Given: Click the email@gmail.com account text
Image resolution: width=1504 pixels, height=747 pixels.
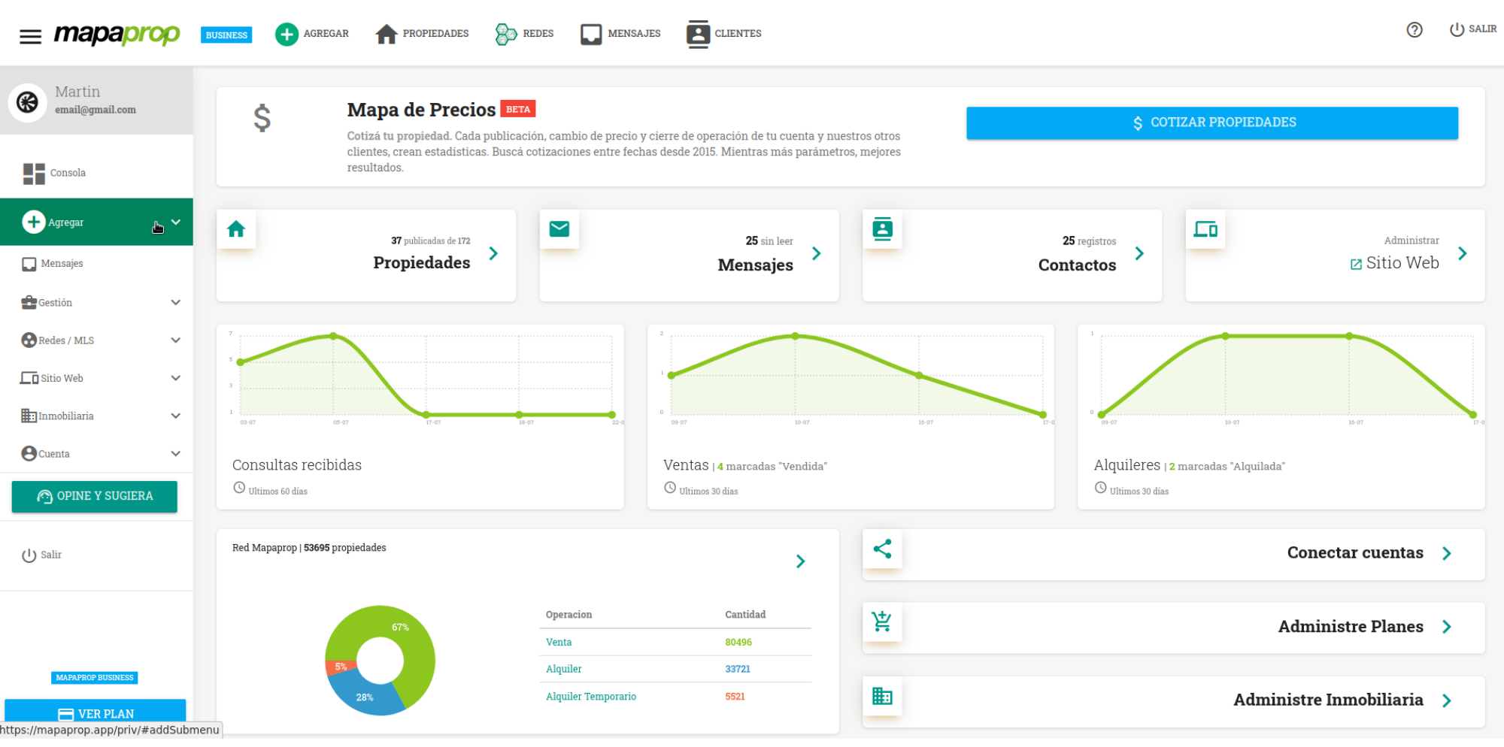Looking at the screenshot, I should pos(96,110).
